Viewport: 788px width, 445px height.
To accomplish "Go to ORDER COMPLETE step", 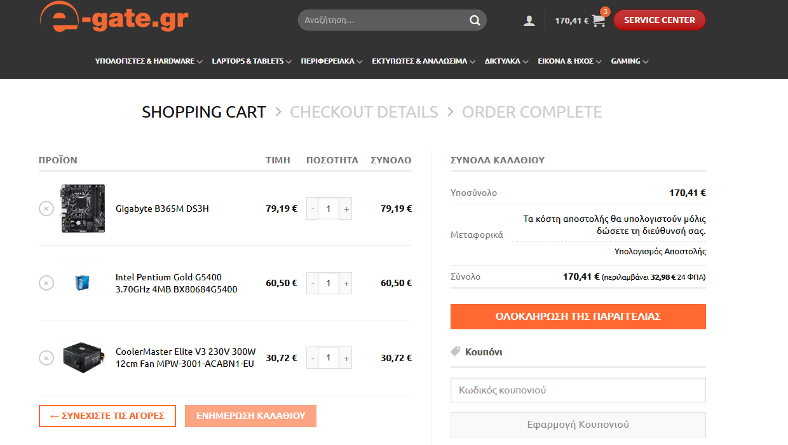I will 532,112.
